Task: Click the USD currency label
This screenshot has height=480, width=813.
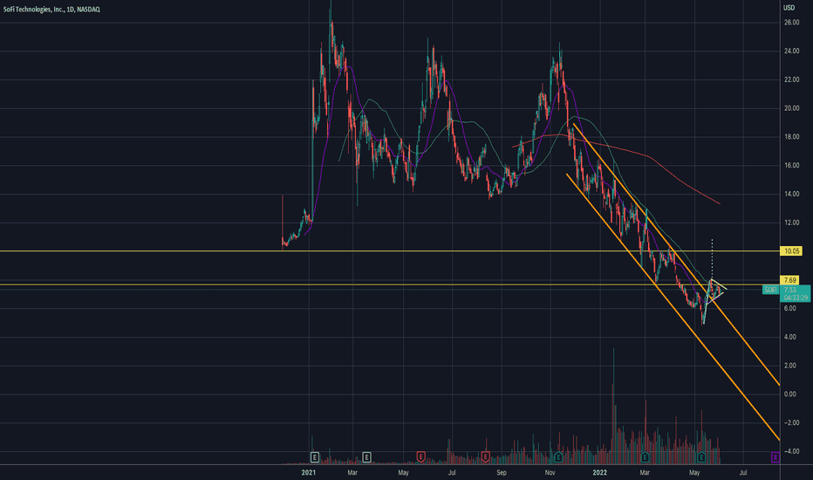Action: [789, 7]
